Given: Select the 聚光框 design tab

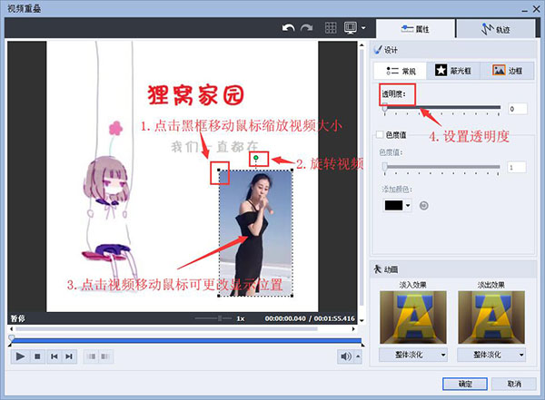Looking at the screenshot, I should pos(453,71).
